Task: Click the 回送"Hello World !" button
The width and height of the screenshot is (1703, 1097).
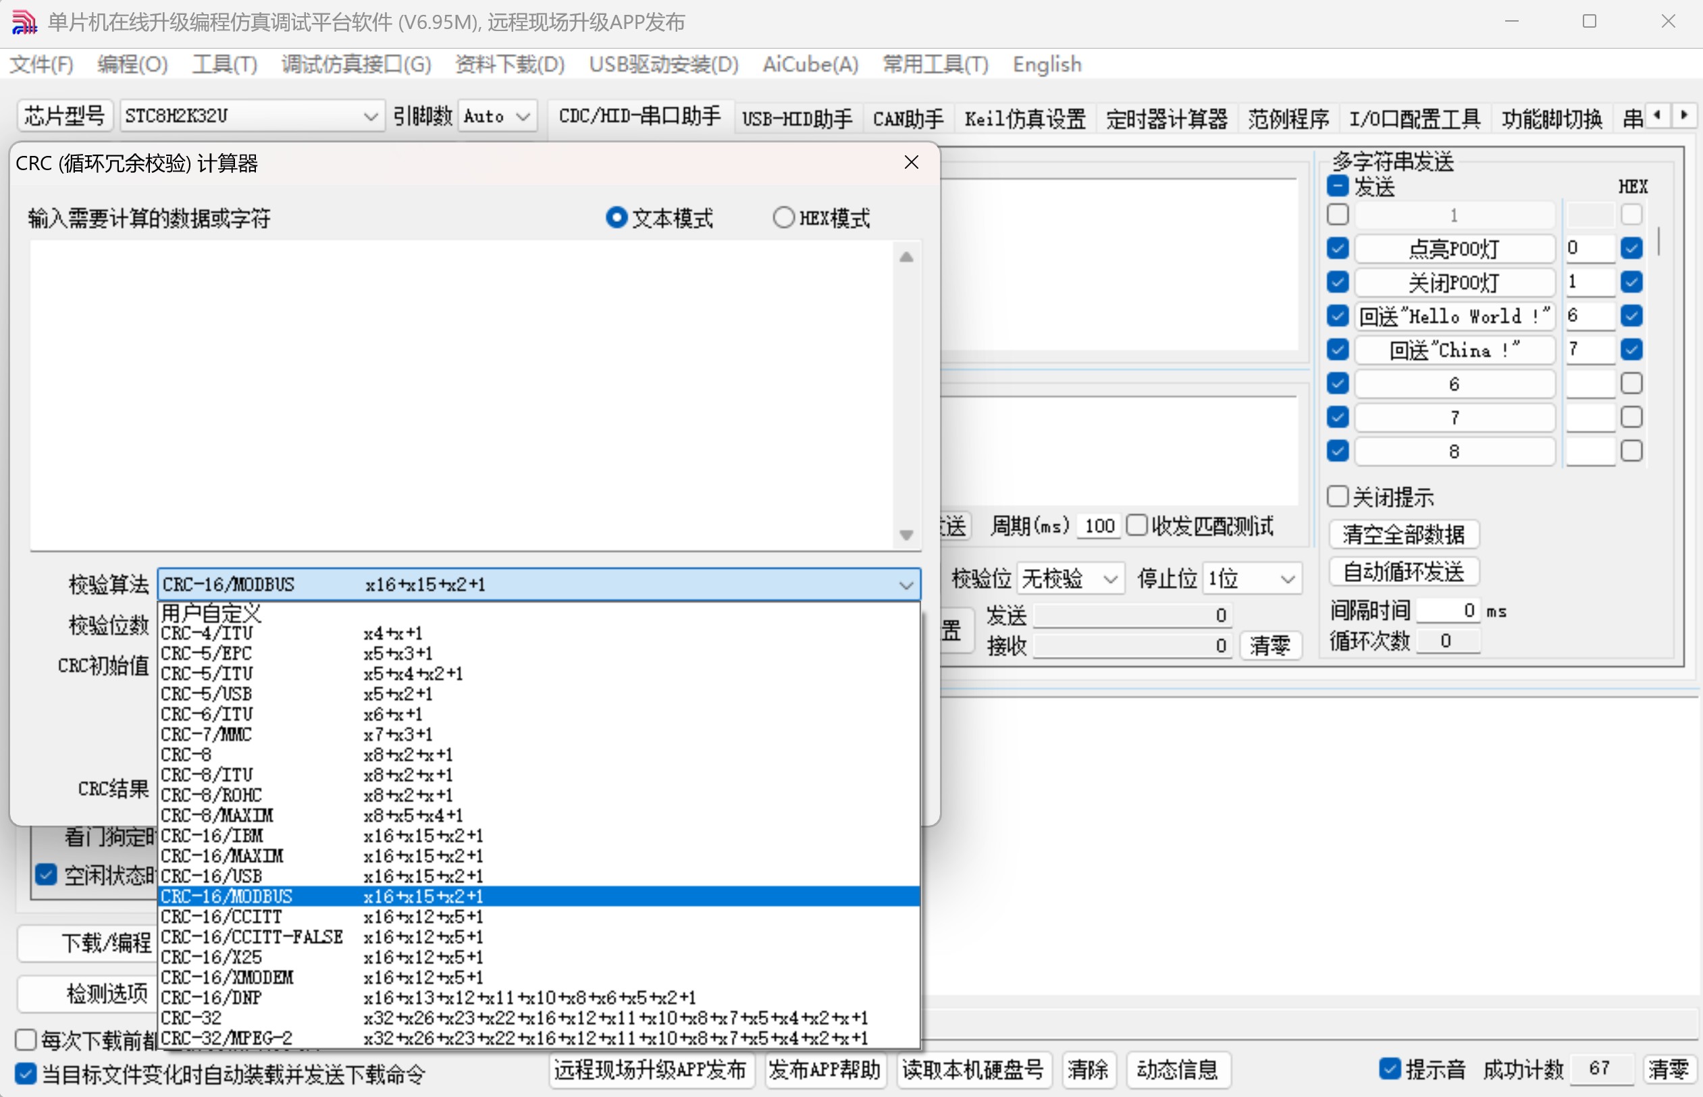Action: 1454,315
